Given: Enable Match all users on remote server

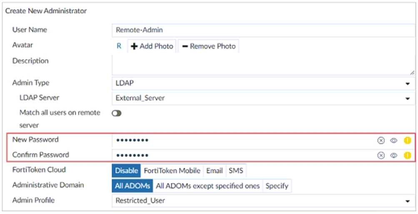Looking at the screenshot, I should [x=117, y=113].
